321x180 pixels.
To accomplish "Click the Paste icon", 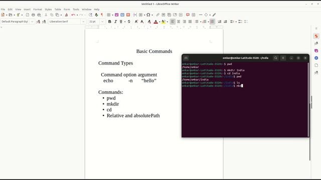I will click(x=57, y=15).
